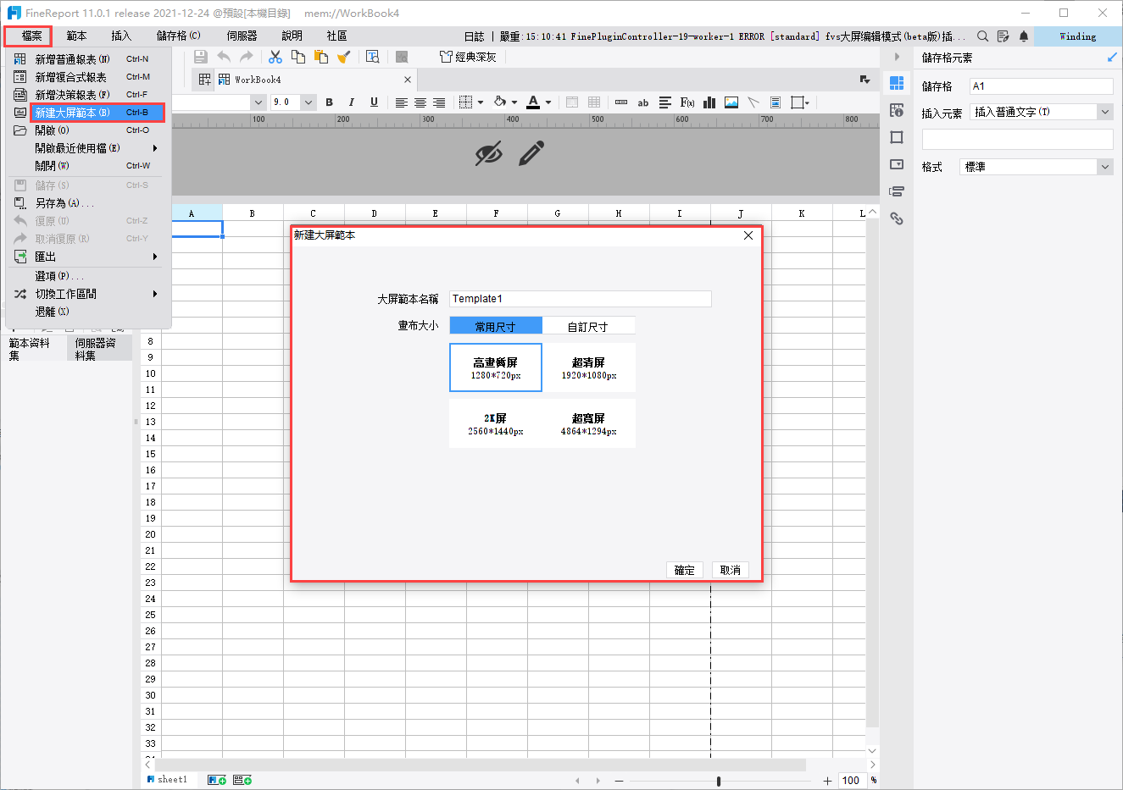This screenshot has width=1123, height=790.
Task: Switch to 自訂尺寸 tab
Action: 588,326
